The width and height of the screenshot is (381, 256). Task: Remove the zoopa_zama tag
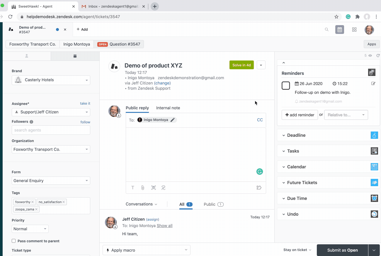pos(36,209)
